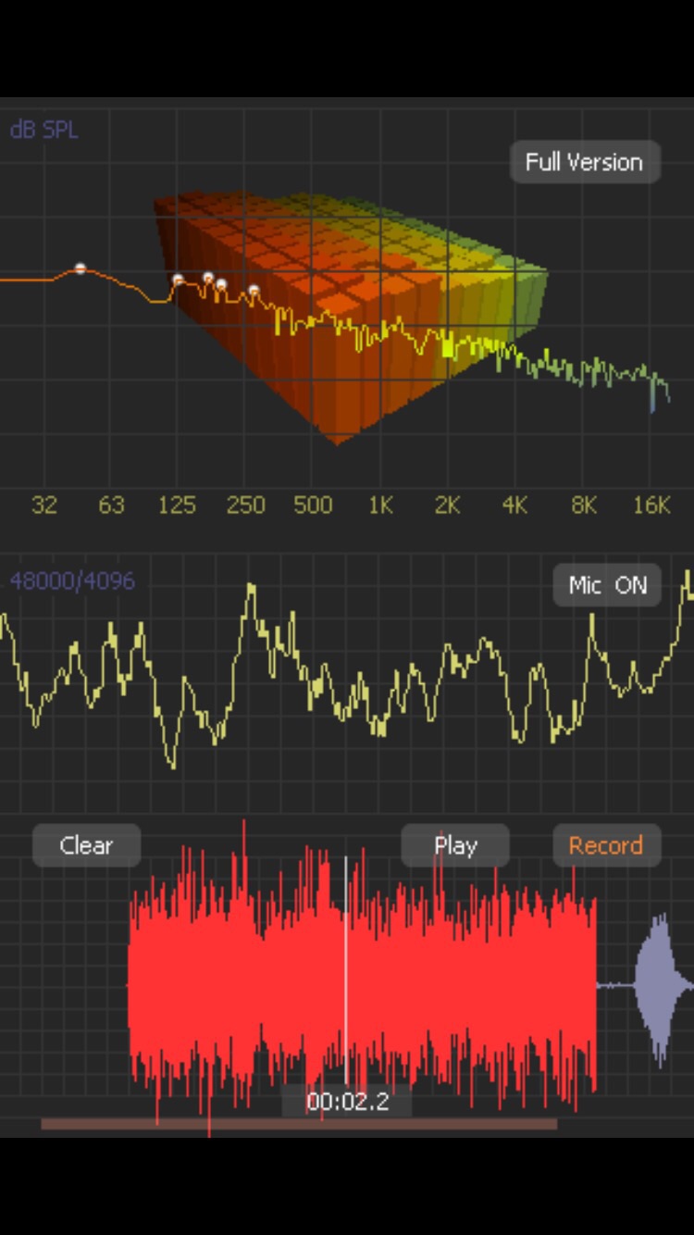Click the 32 Hz frequency label
The width and height of the screenshot is (694, 1235).
point(43,505)
